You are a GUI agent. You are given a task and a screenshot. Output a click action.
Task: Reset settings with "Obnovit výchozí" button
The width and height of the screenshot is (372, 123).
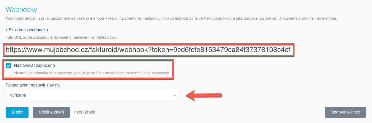click(345, 112)
